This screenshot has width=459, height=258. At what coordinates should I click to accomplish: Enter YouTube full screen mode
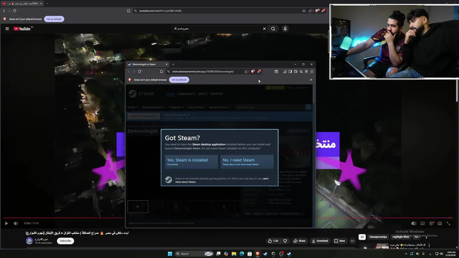click(448, 223)
